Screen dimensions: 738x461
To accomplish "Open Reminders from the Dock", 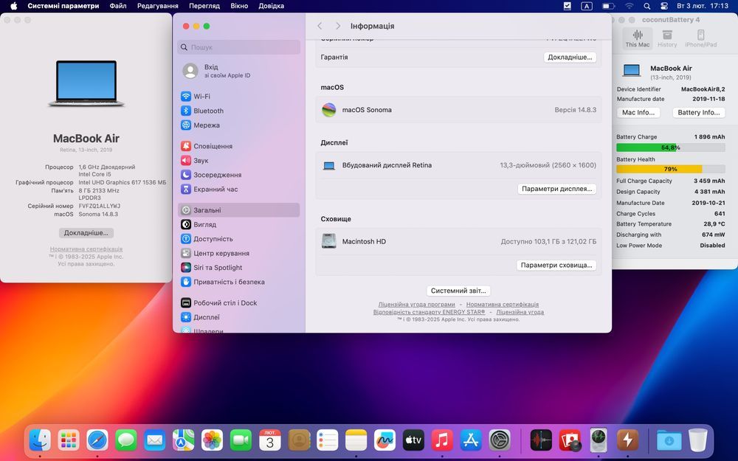I will [x=328, y=441].
